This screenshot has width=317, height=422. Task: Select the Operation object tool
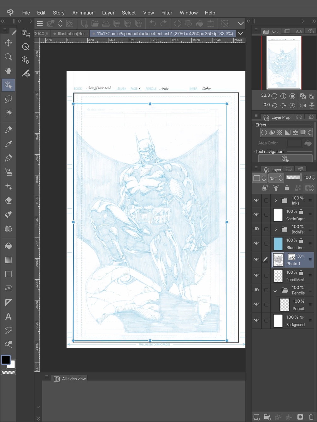pos(9,85)
